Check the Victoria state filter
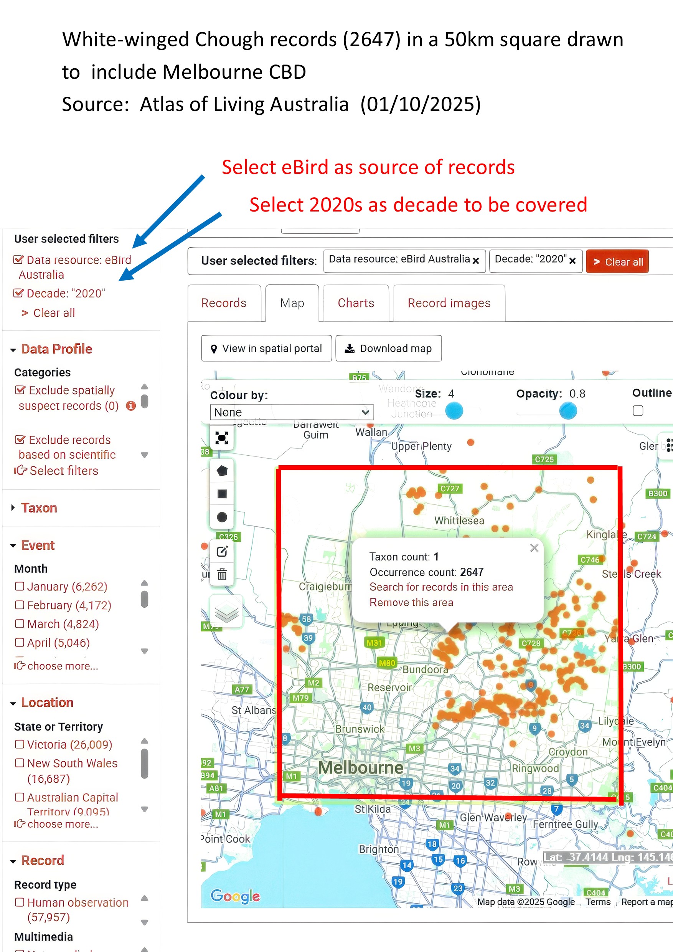Image resolution: width=673 pixels, height=952 pixels. coord(19,744)
